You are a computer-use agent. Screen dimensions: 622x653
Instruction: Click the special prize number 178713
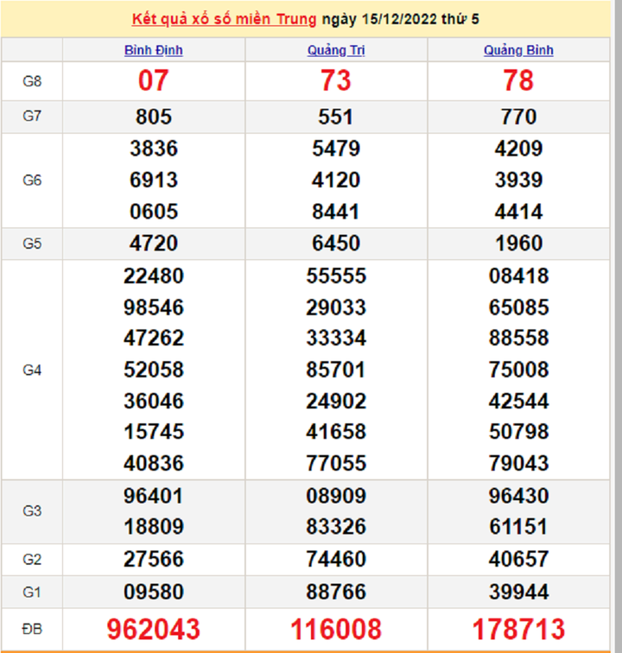[x=518, y=629]
